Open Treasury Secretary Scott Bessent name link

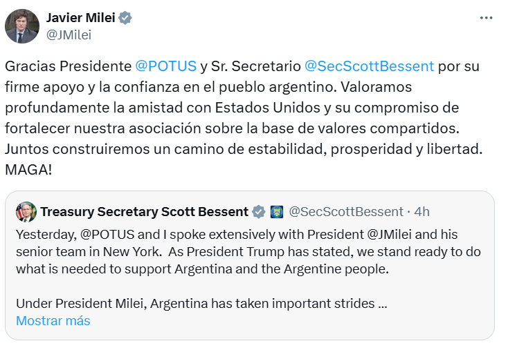click(144, 211)
